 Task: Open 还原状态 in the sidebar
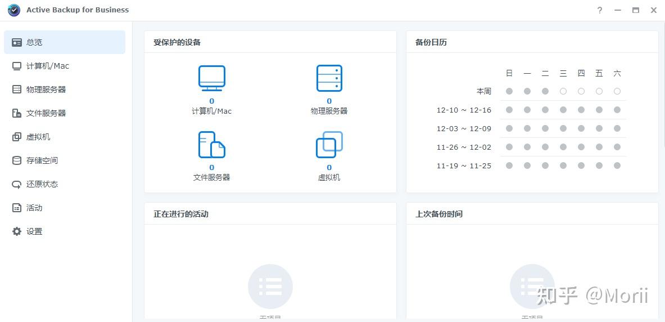click(65, 185)
